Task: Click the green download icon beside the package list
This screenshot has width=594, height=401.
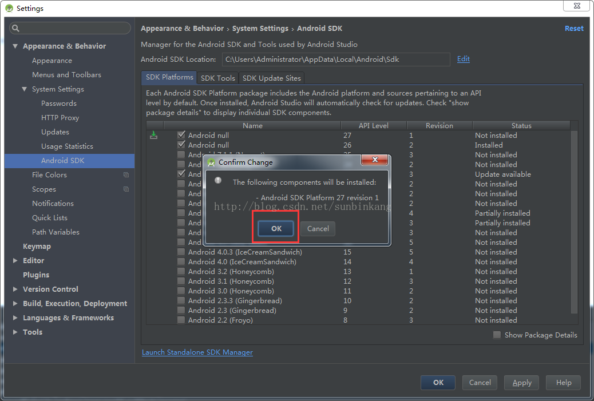Action: tap(153, 135)
